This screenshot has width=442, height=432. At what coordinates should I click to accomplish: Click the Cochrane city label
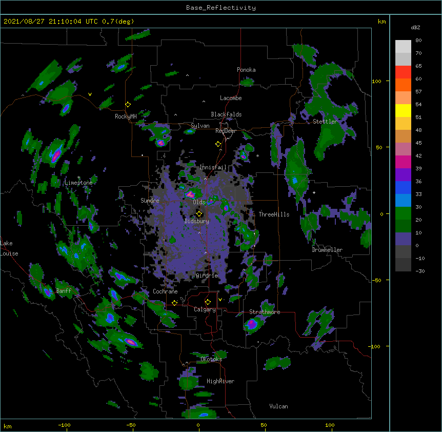click(x=165, y=291)
